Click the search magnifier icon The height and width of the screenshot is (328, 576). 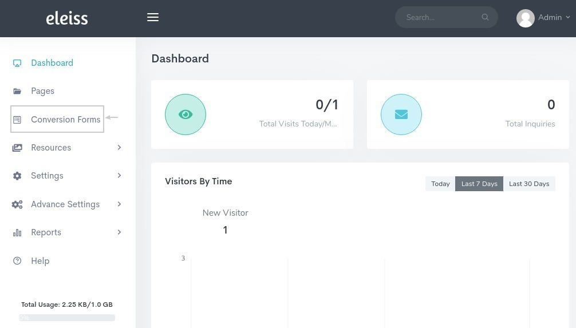[x=485, y=17]
